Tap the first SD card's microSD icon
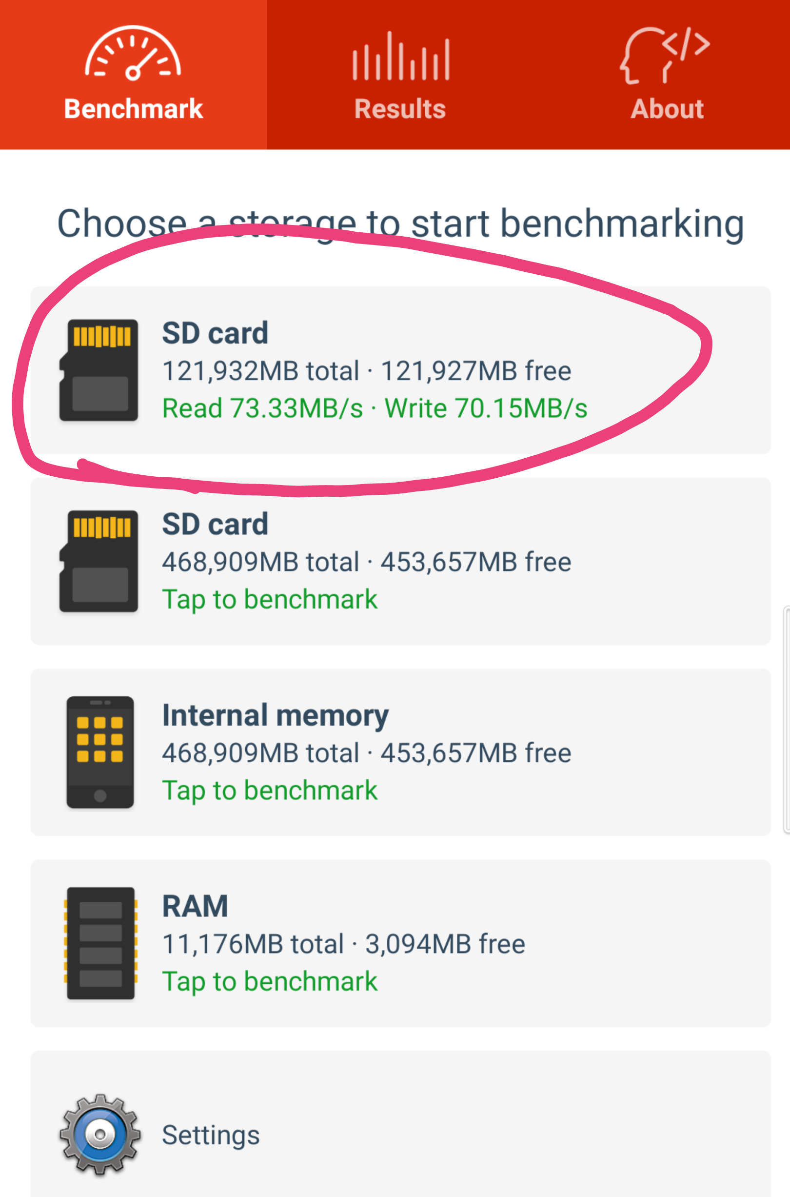 tap(99, 370)
